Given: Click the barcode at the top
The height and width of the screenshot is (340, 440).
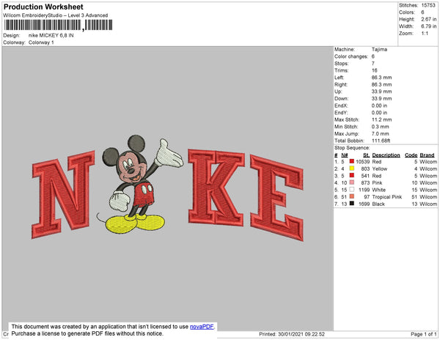Looking at the screenshot, I should coord(59,25).
